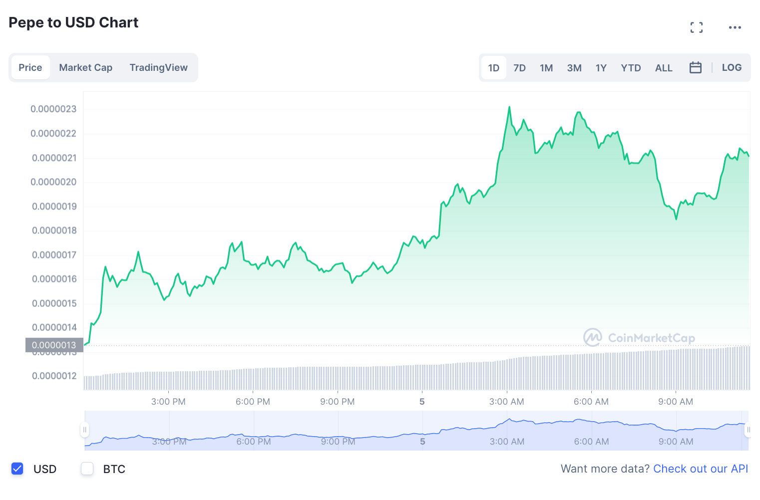Select the Price tab
Screen dimensions: 760x500
click(x=30, y=67)
